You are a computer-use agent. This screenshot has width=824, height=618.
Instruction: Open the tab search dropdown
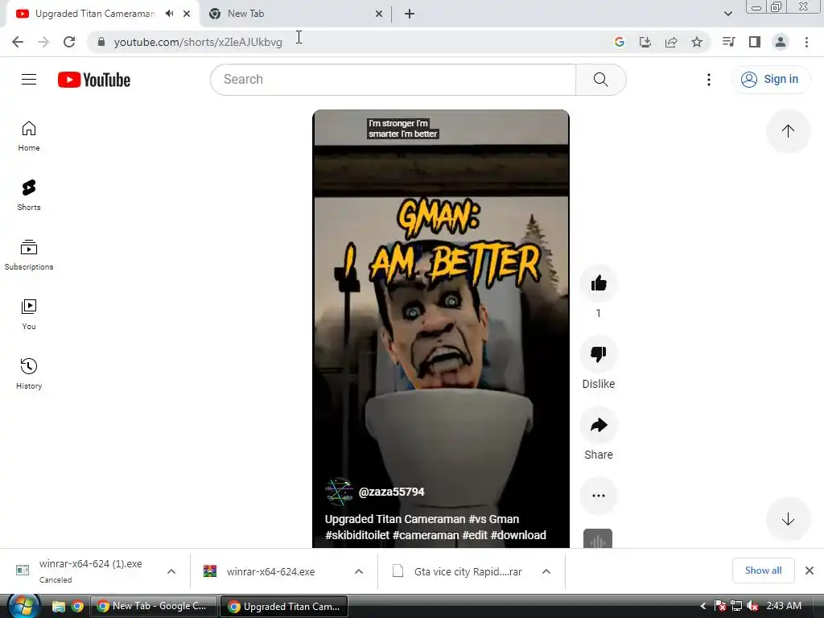pyautogui.click(x=727, y=14)
